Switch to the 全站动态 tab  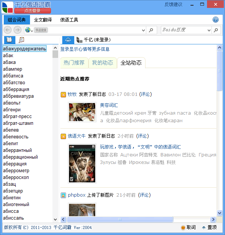[131, 63]
